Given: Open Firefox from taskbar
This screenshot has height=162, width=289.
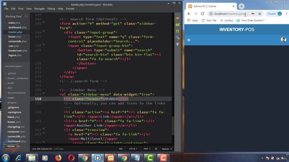Looking at the screenshot, I should 58,158.
